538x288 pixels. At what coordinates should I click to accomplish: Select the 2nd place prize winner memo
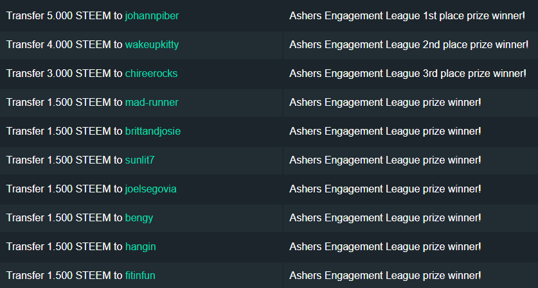pos(409,44)
